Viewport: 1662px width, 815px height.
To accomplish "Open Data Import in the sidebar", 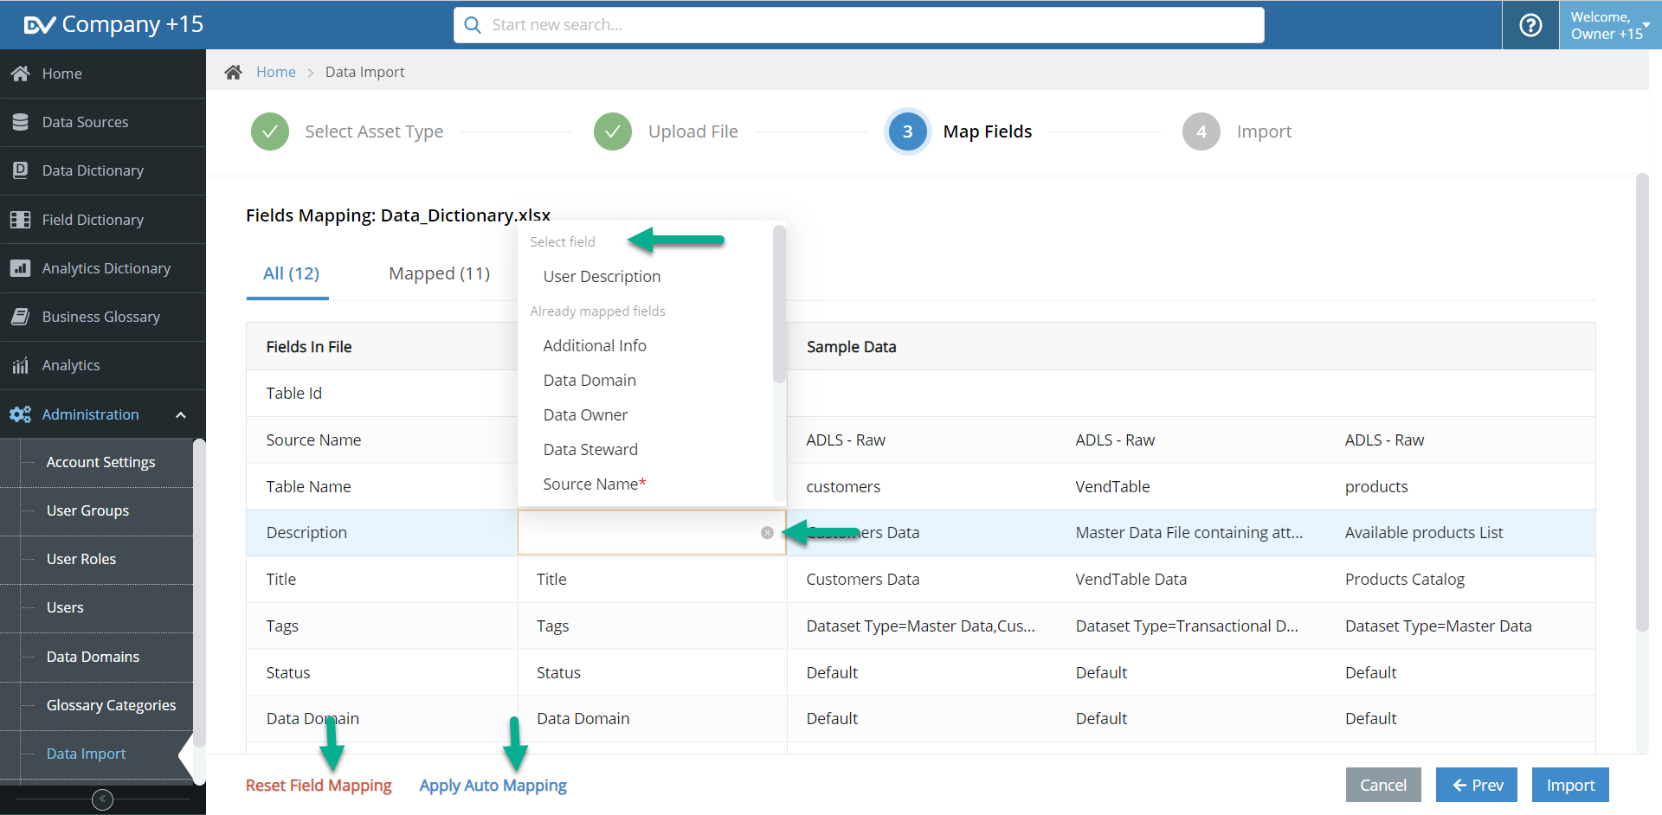I will point(86,754).
